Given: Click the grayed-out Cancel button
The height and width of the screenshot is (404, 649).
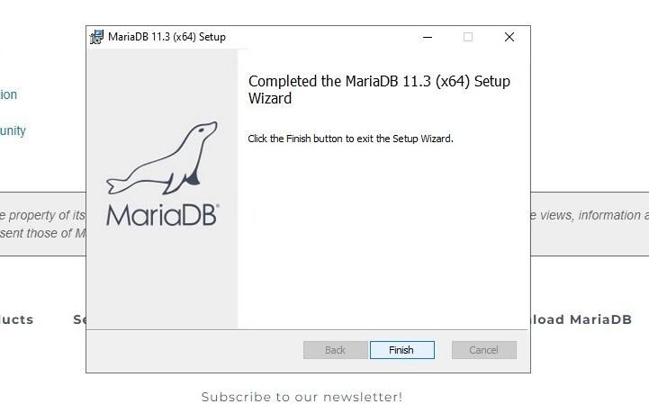Looking at the screenshot, I should pyautogui.click(x=484, y=350).
